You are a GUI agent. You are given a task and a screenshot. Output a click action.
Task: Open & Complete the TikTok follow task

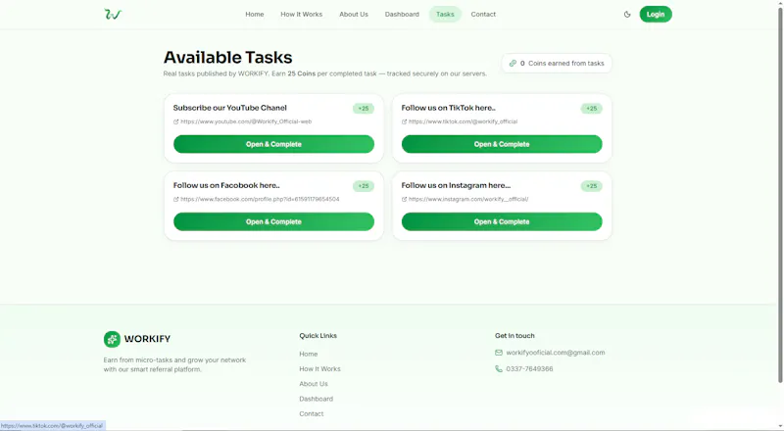tap(502, 144)
